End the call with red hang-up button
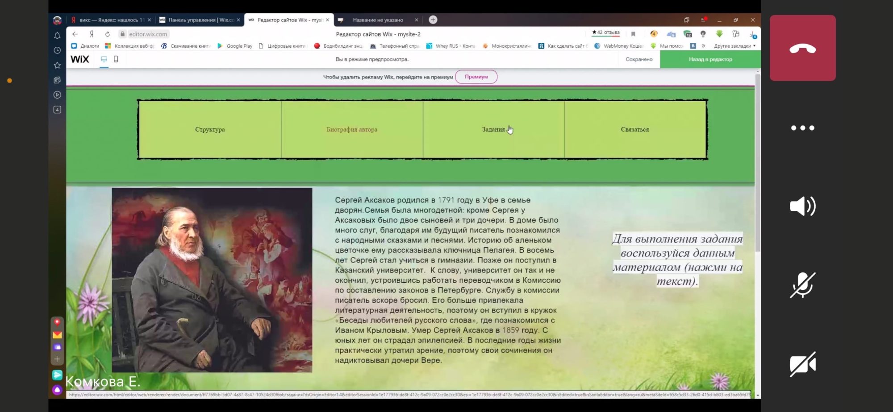 (x=802, y=48)
